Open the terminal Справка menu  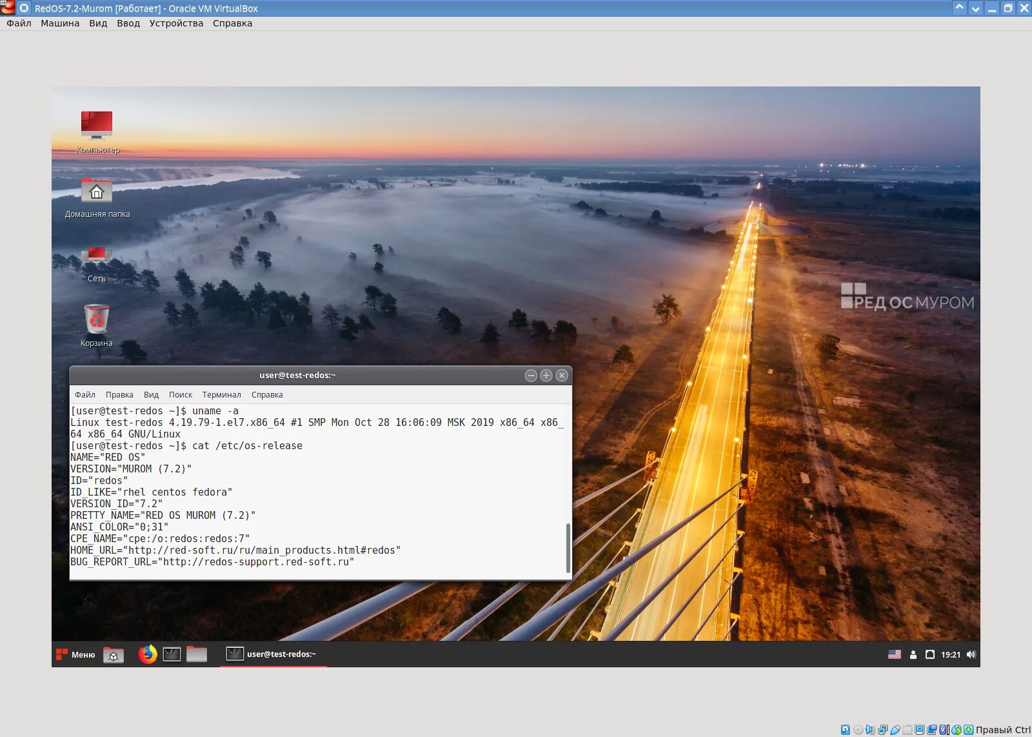(x=267, y=395)
